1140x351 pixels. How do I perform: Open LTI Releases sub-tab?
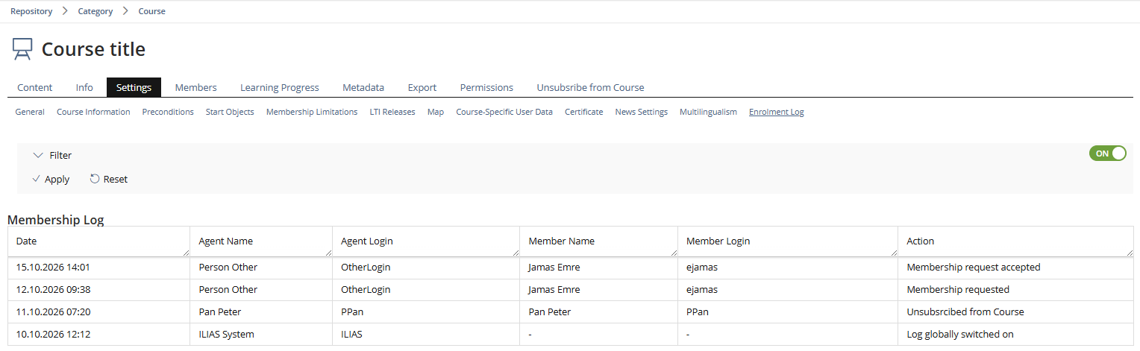tap(392, 112)
